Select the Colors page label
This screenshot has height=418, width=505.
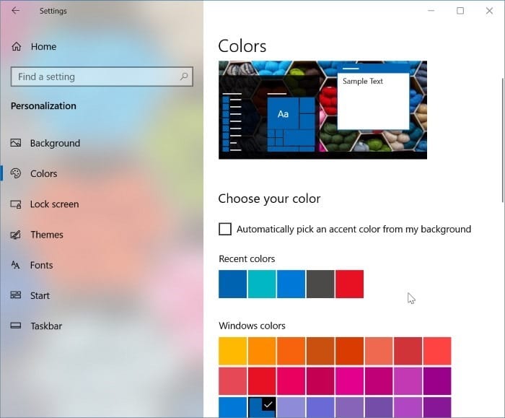click(44, 174)
